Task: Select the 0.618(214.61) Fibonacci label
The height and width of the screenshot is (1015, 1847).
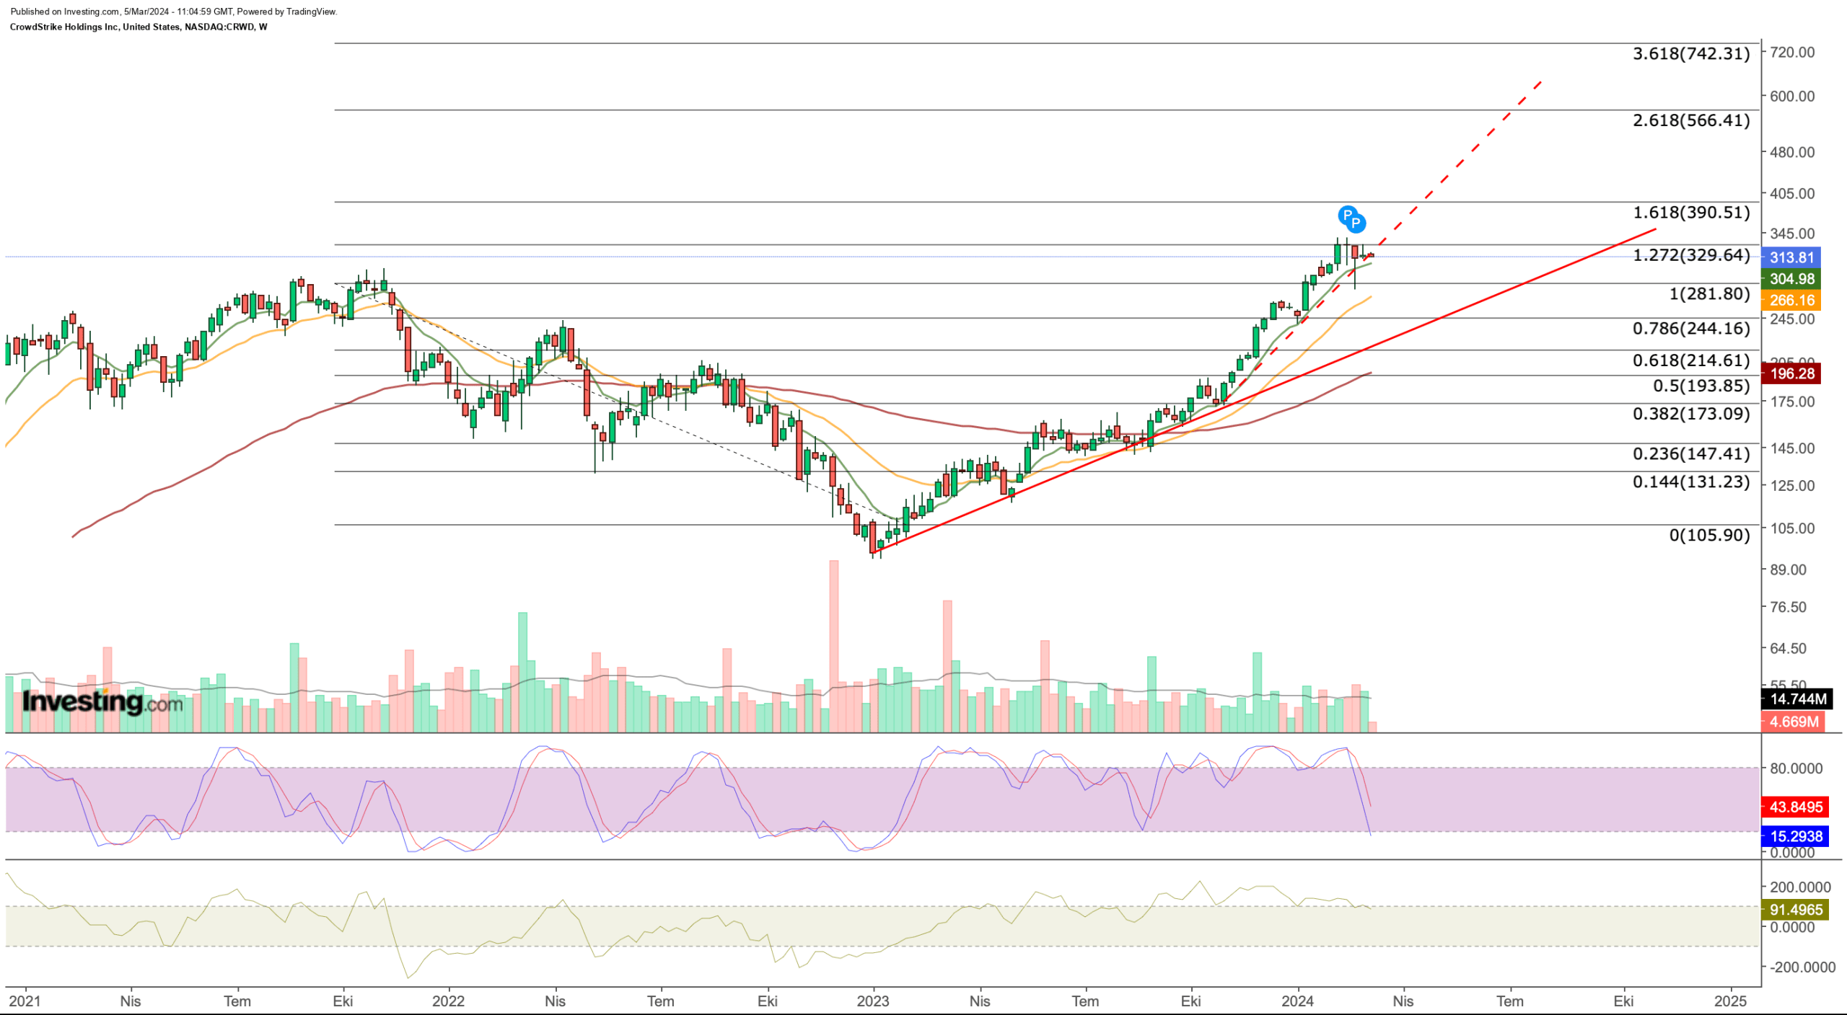Action: (x=1691, y=360)
